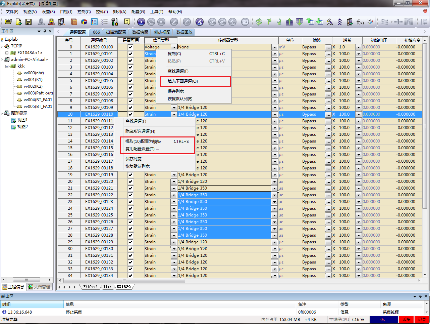Click the green refresh arrows icon
Screen dimensions: 430x324
point(259,22)
